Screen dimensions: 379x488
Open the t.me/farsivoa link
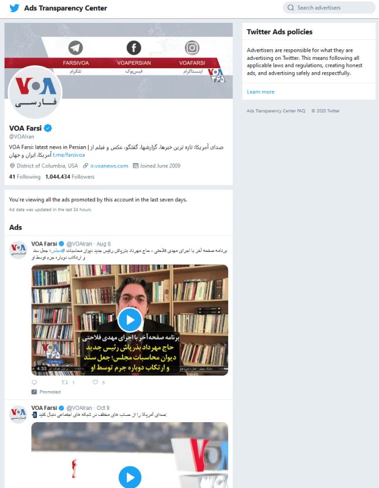[69, 154]
